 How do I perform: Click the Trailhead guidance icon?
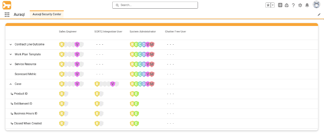(x=287, y=5)
